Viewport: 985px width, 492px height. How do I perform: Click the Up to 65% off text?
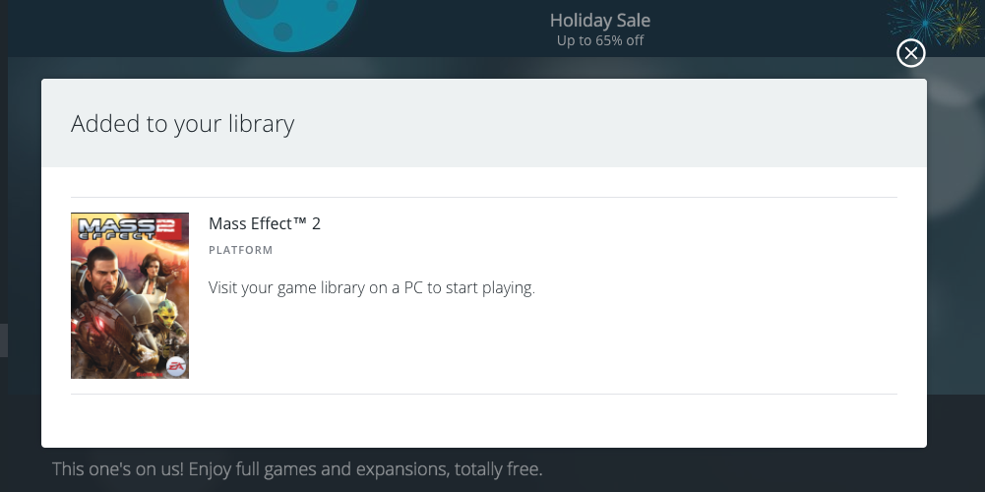point(599,41)
